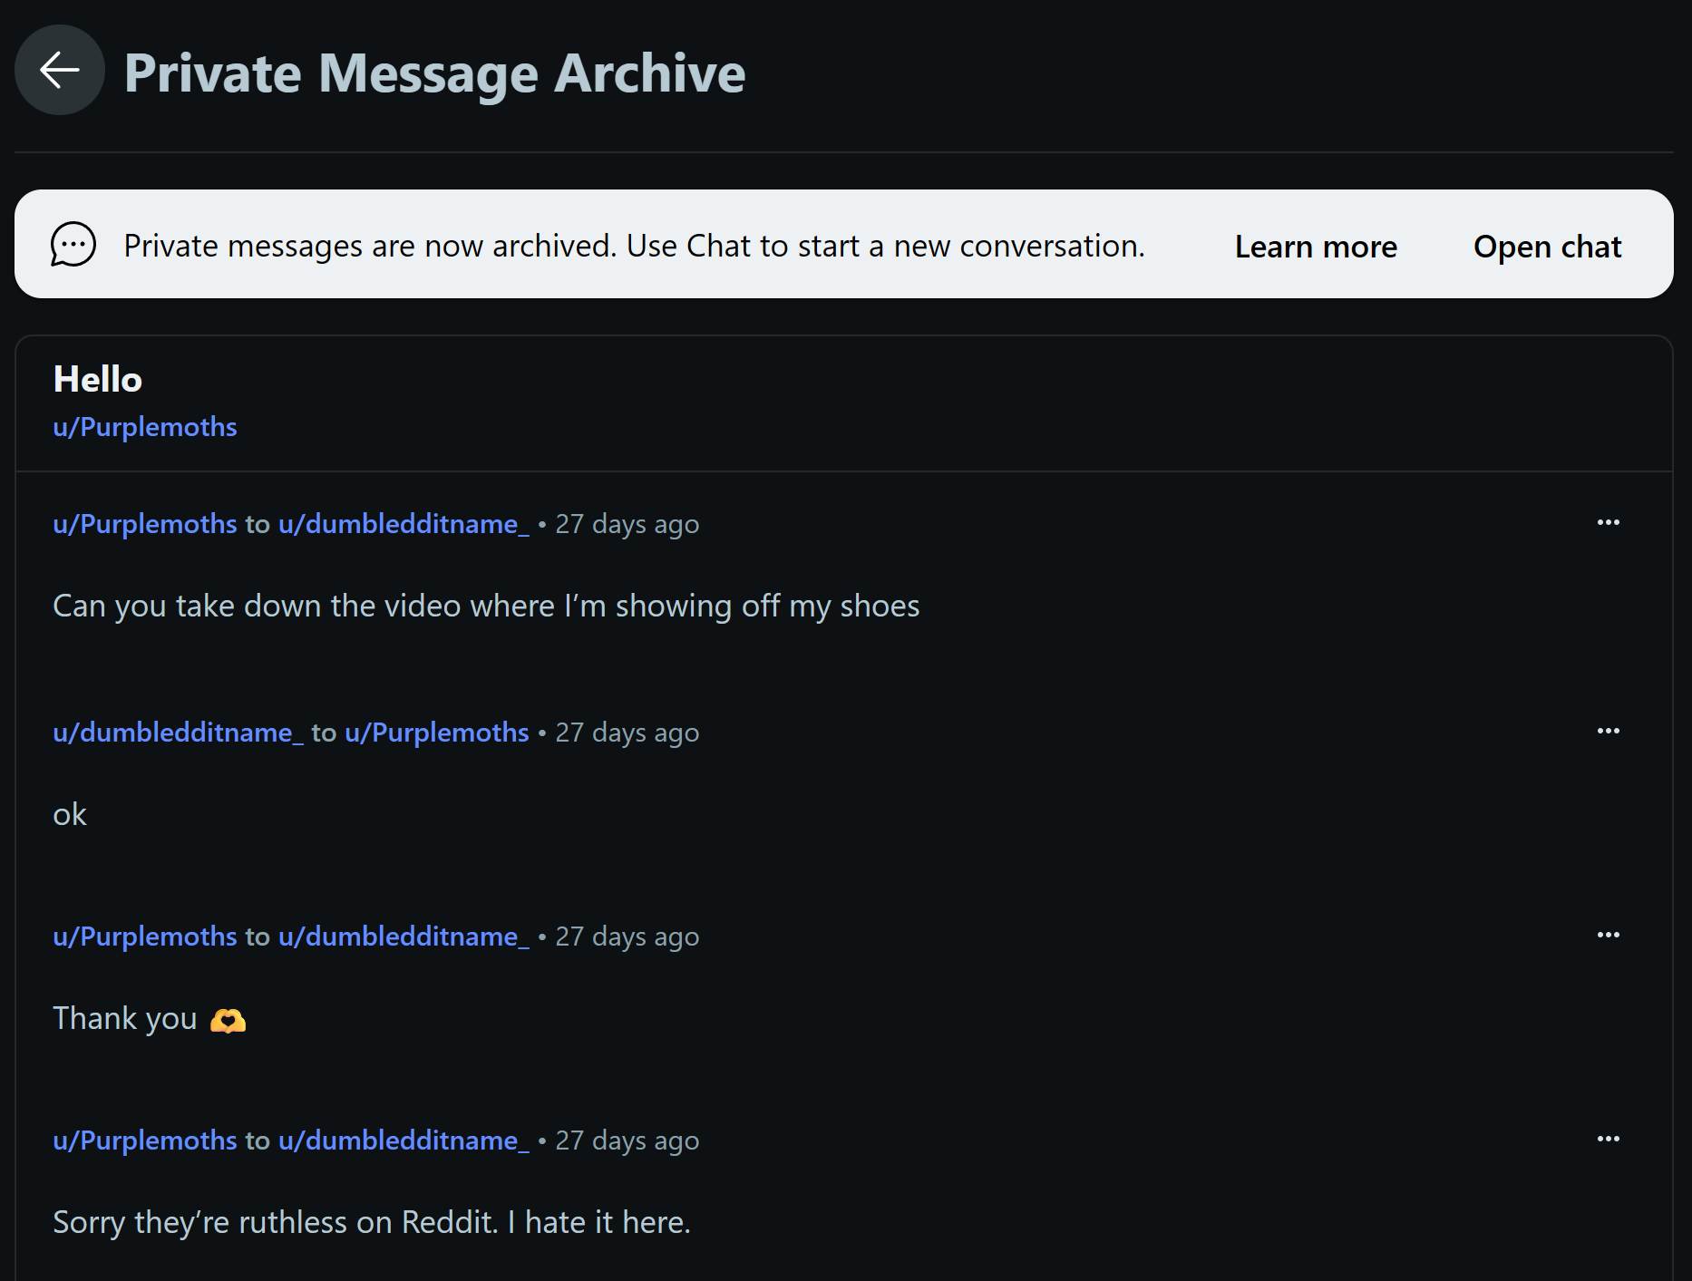Click '27 days ago' on the 'ok' message
Screen dimensions: 1692x1281
627,733
